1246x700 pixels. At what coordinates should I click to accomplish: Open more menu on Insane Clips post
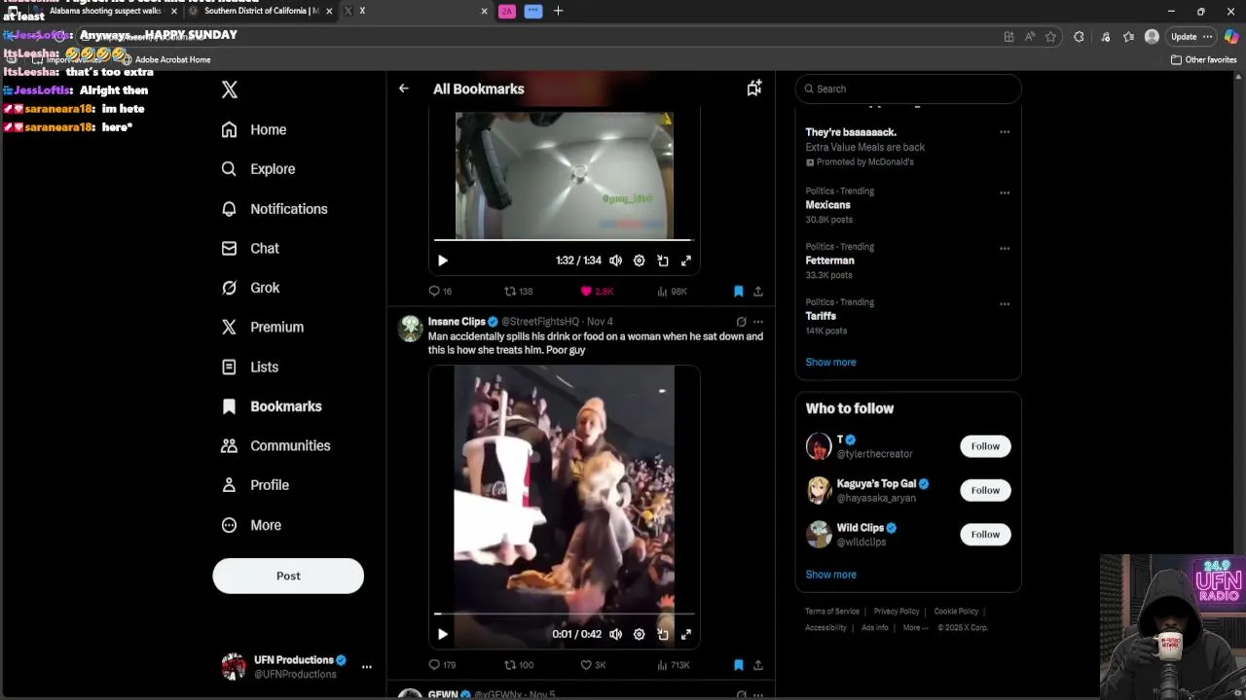pos(758,322)
